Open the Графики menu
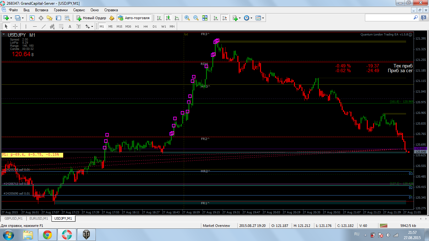 pos(61,10)
